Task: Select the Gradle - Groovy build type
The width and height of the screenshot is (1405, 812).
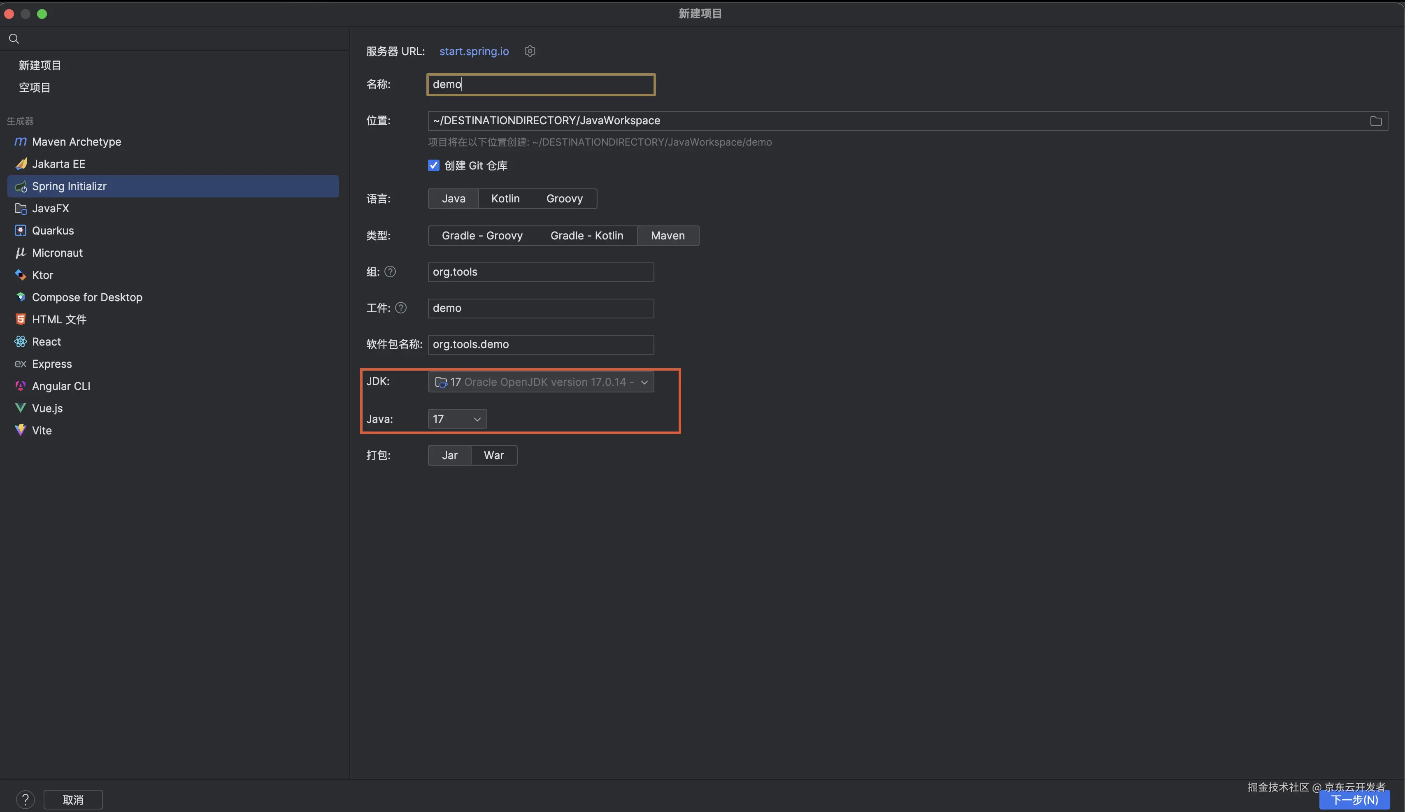Action: pyautogui.click(x=482, y=236)
